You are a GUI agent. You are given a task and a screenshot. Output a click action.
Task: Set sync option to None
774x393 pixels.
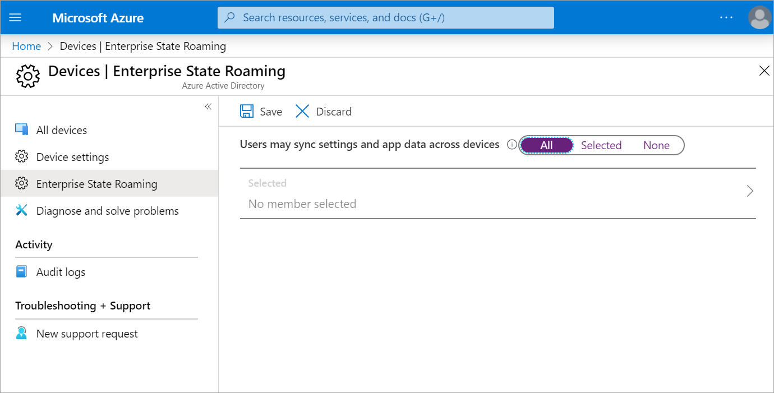point(656,145)
